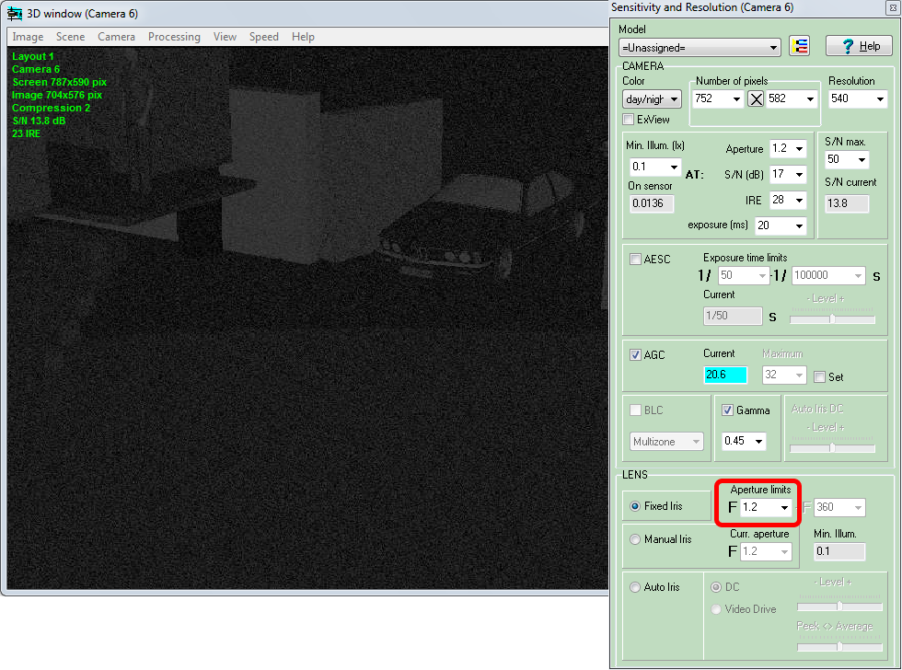Uncheck the AGC checkbox
This screenshot has width=902, height=670.
point(635,355)
